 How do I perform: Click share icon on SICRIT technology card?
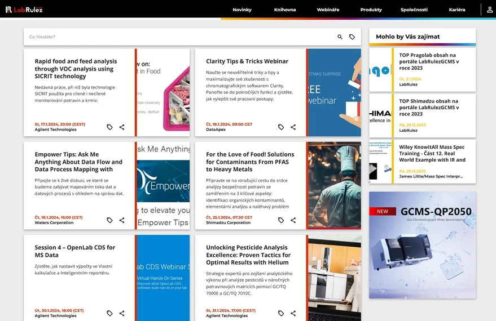coord(122,127)
